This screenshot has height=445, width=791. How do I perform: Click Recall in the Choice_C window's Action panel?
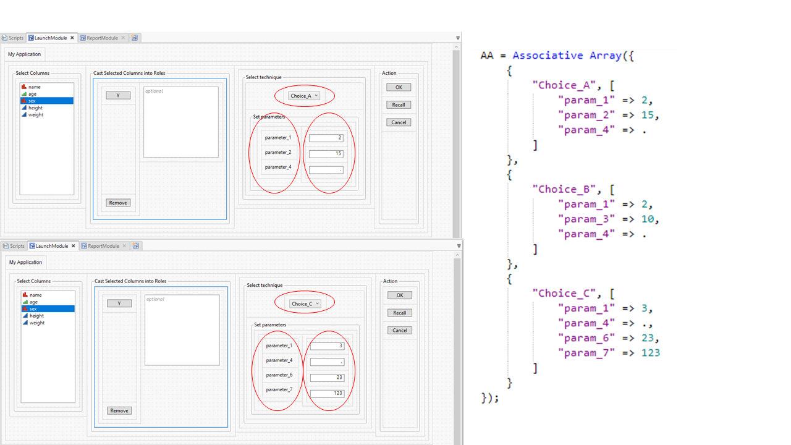click(x=400, y=313)
